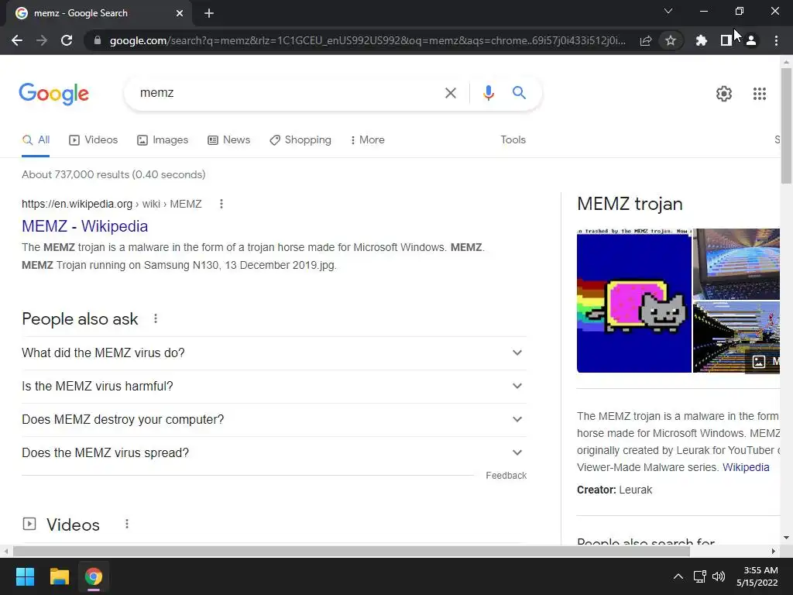Viewport: 793px width, 595px height.
Task: Submit search with the magnifier icon
Action: point(519,93)
